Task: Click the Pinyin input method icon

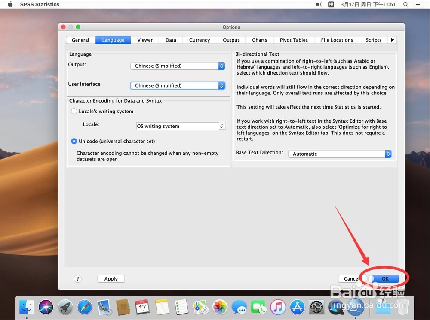Action: click(331, 4)
